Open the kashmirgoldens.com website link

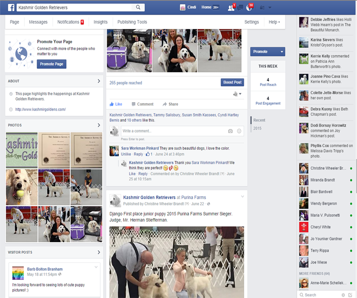click(41, 109)
